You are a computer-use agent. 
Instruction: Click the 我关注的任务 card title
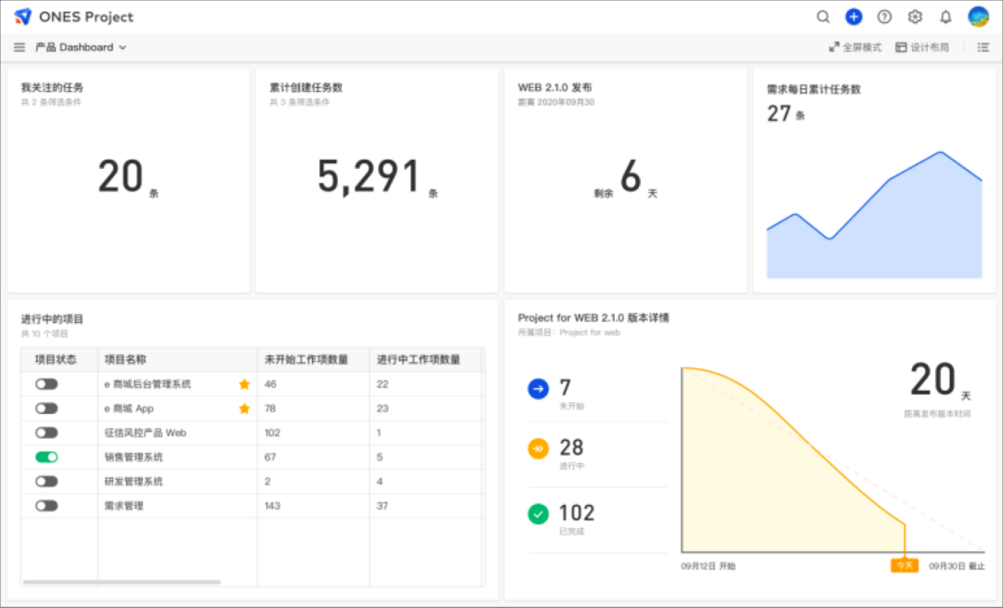pos(52,87)
